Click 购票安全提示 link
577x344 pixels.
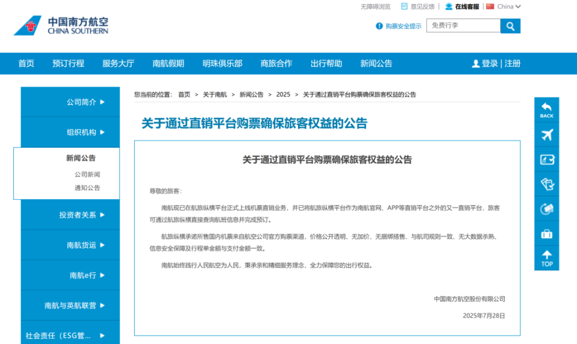[x=403, y=26]
